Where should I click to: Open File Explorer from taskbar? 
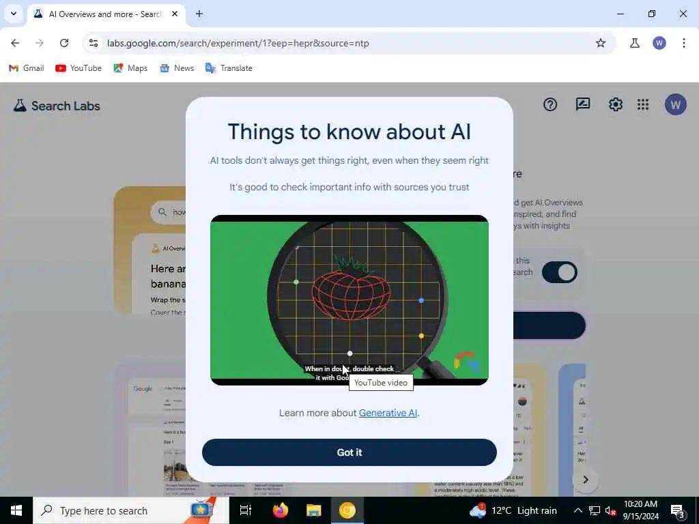tap(314, 510)
